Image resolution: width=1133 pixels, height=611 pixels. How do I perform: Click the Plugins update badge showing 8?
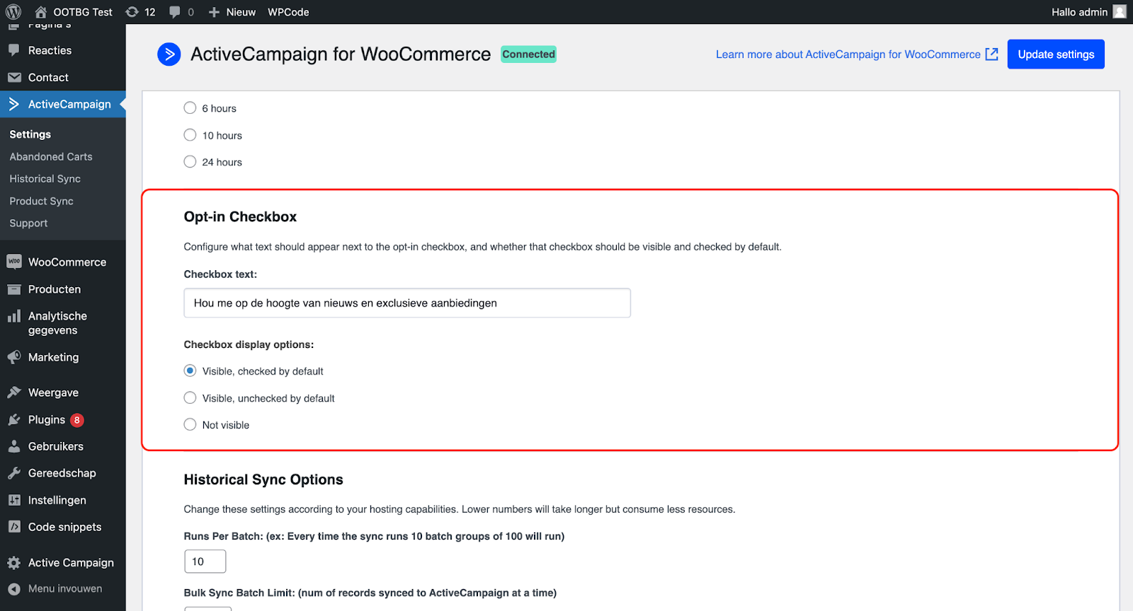click(77, 420)
